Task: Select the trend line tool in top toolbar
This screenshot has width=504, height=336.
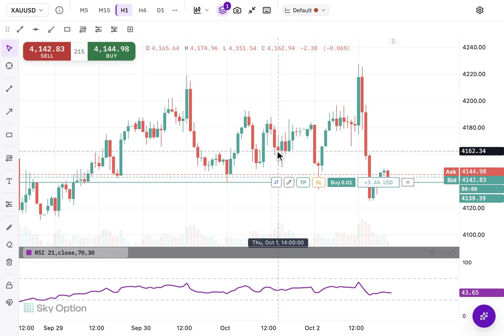Action: [20, 29]
